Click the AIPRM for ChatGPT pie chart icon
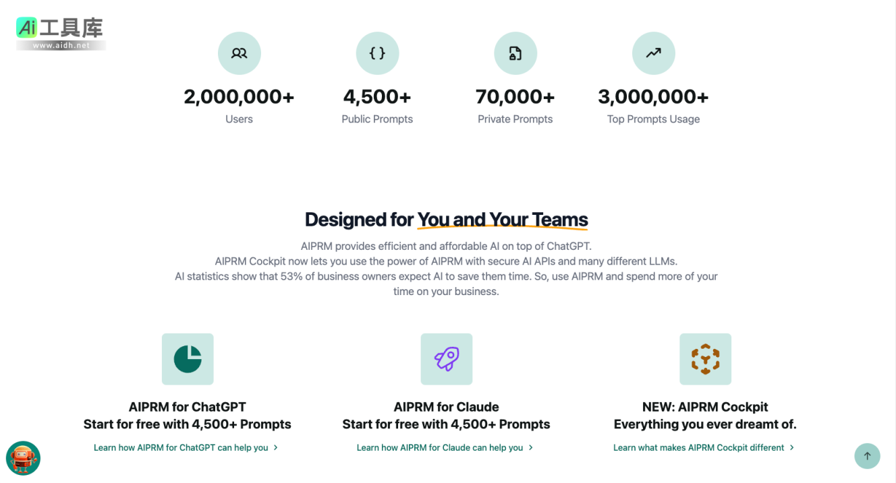896x483 pixels. (188, 359)
